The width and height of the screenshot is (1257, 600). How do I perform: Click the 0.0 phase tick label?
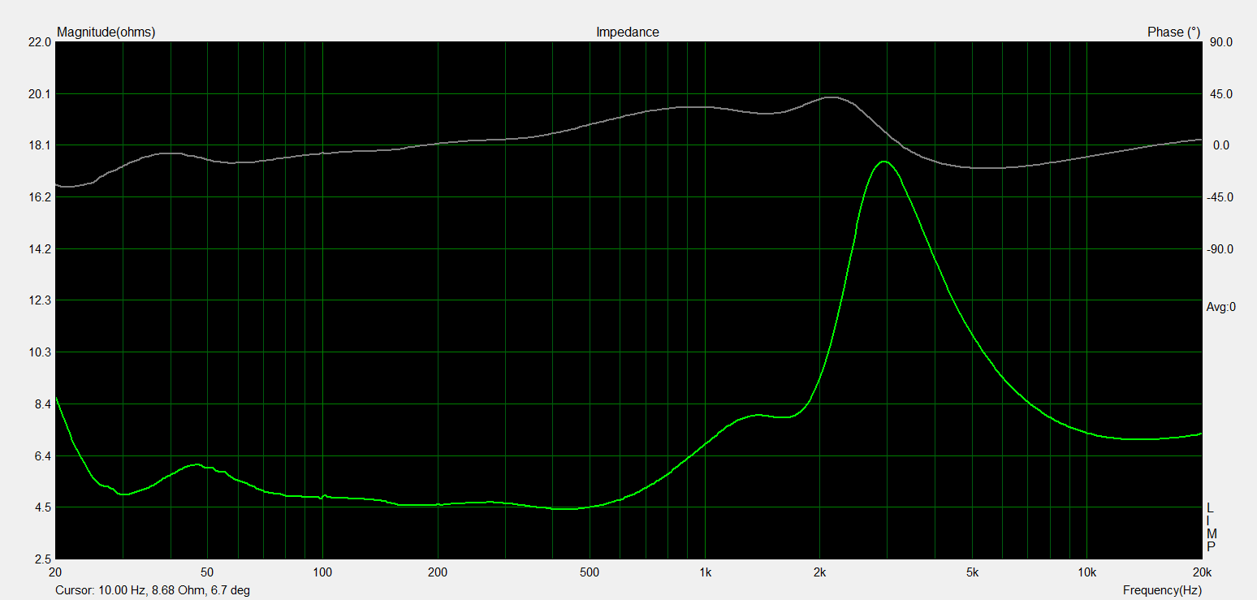click(1222, 145)
